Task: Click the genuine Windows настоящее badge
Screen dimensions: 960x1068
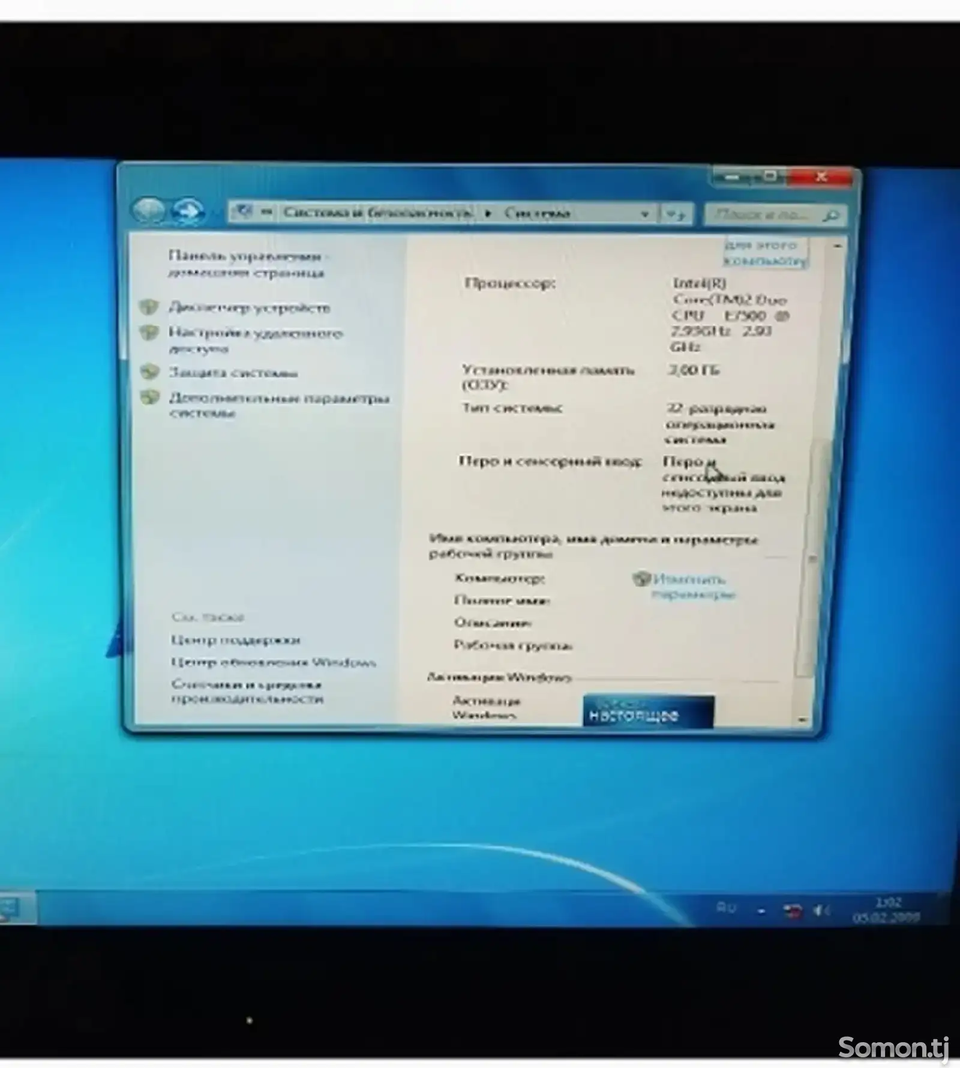Action: 648,711
